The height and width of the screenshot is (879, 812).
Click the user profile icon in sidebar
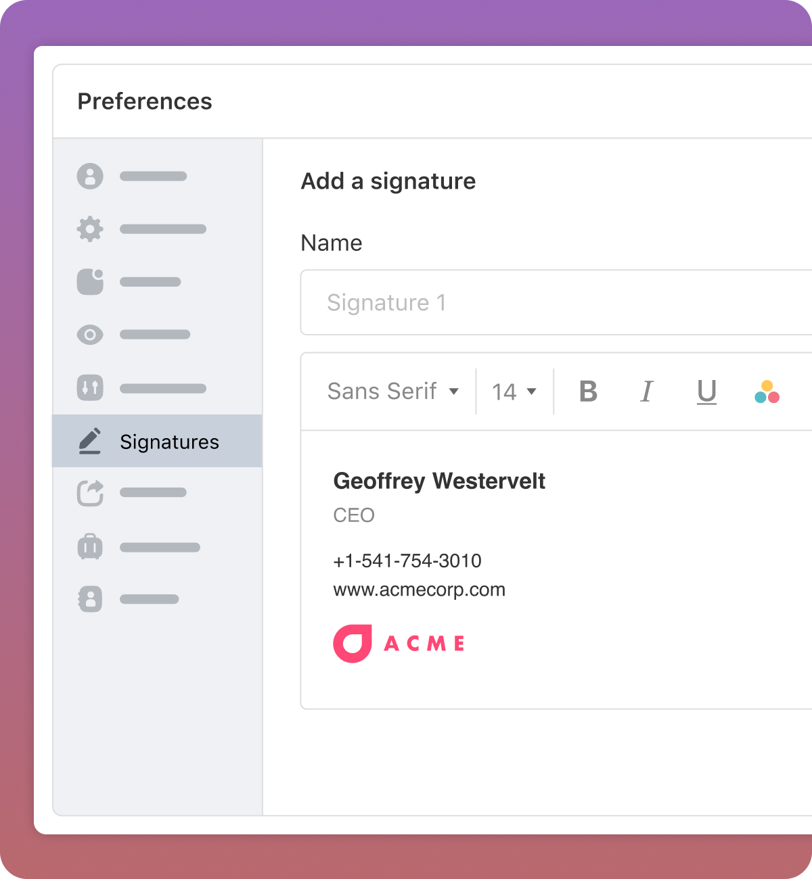pyautogui.click(x=90, y=176)
